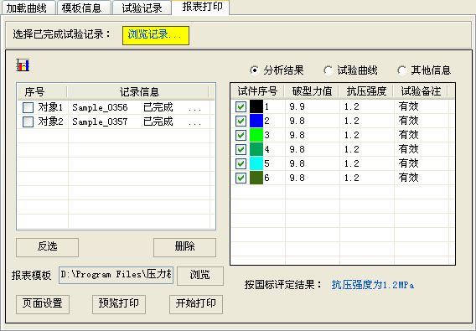Toggle checkbox of specimen 6

coord(241,178)
